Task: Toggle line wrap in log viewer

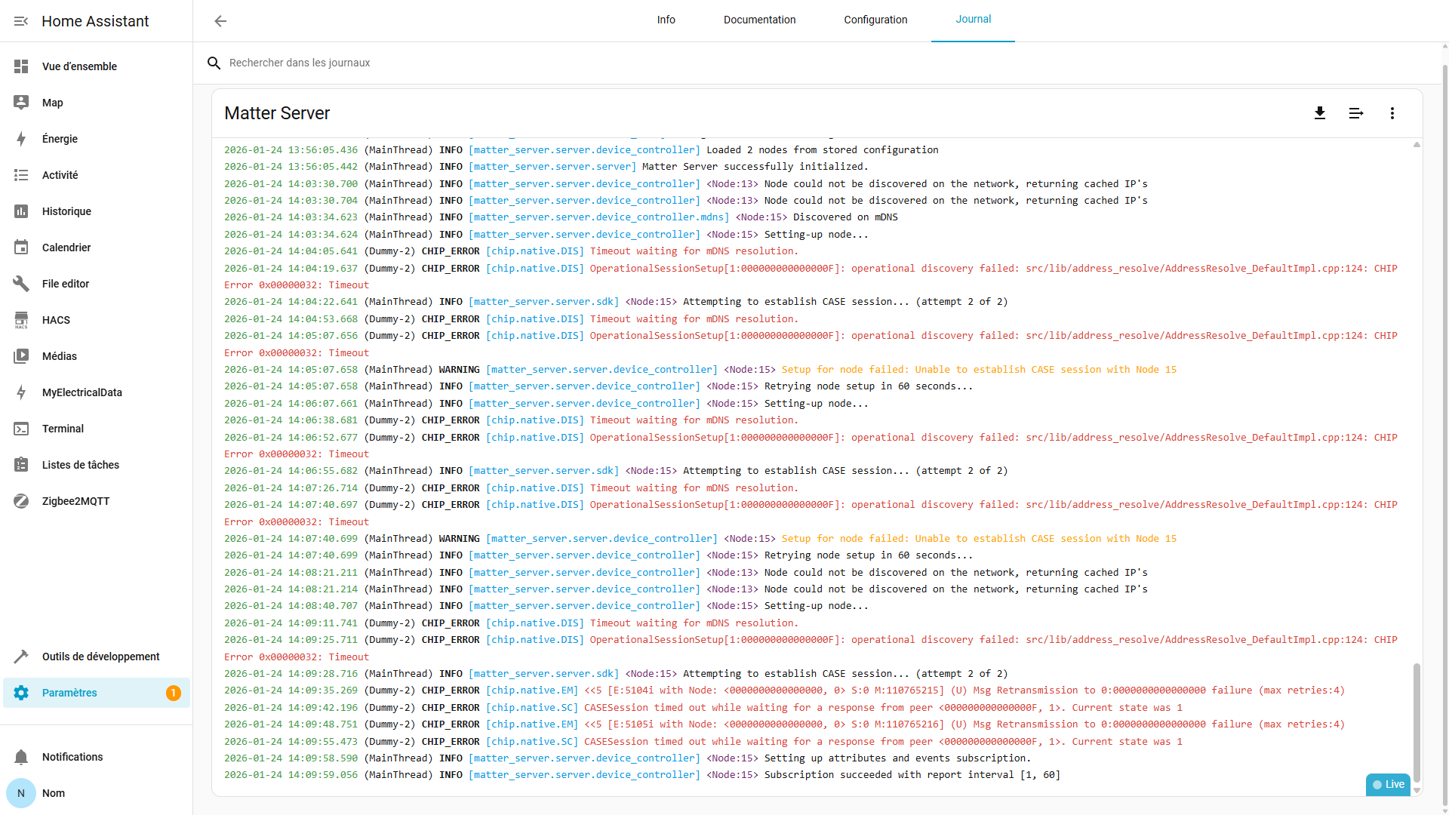Action: (x=1355, y=113)
